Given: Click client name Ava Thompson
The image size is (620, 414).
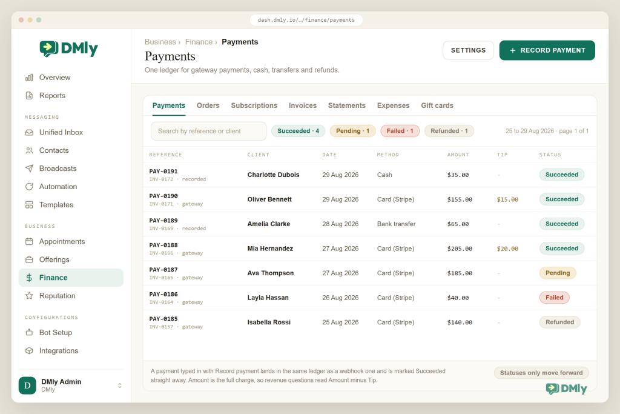Looking at the screenshot, I should [271, 273].
